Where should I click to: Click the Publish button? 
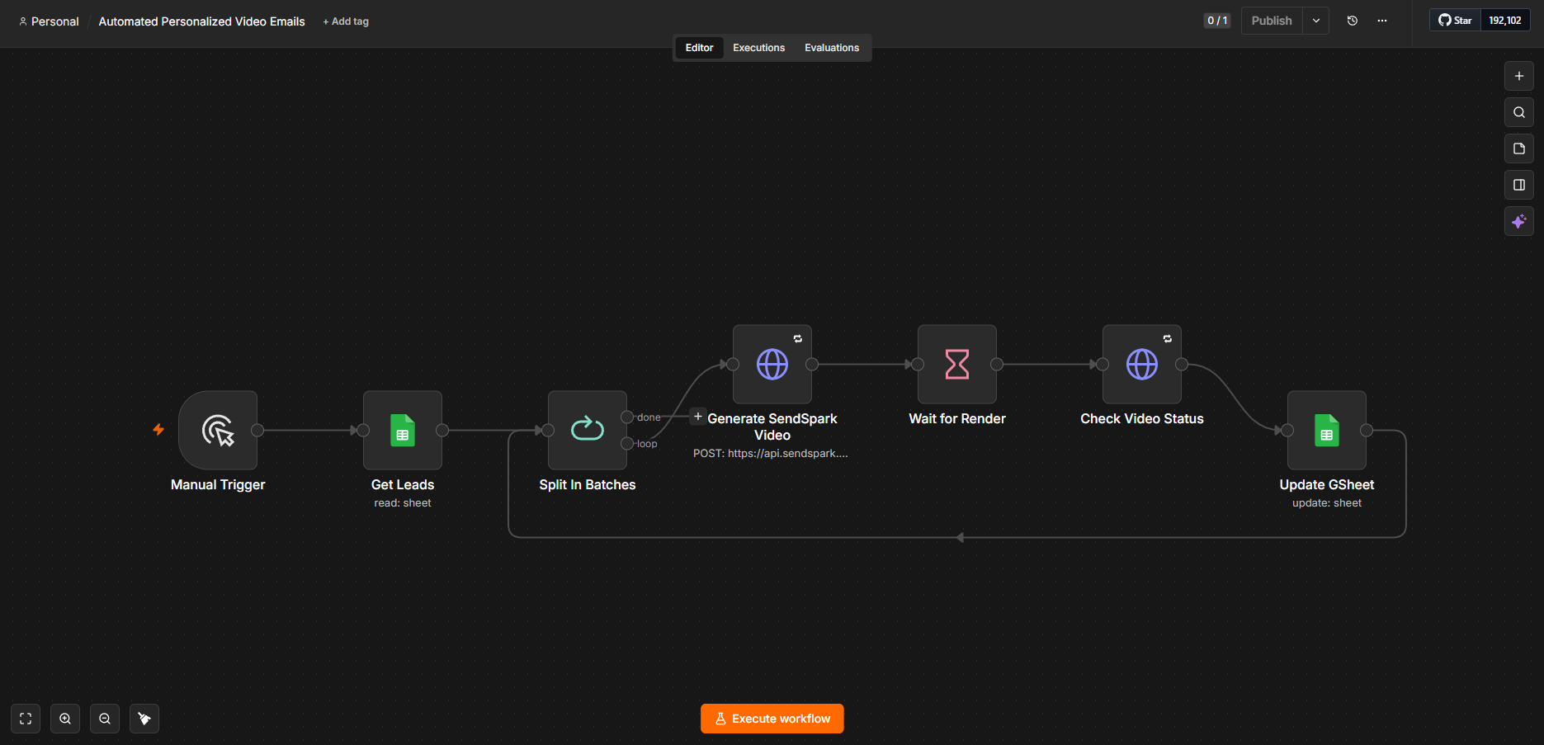(x=1272, y=21)
